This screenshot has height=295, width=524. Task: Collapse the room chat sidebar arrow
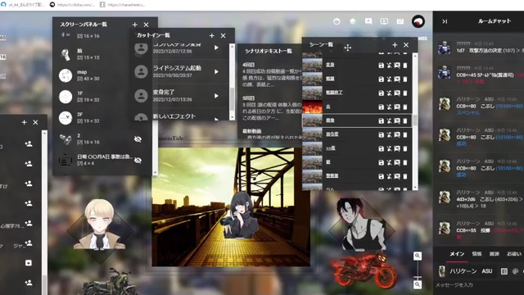coord(445,21)
